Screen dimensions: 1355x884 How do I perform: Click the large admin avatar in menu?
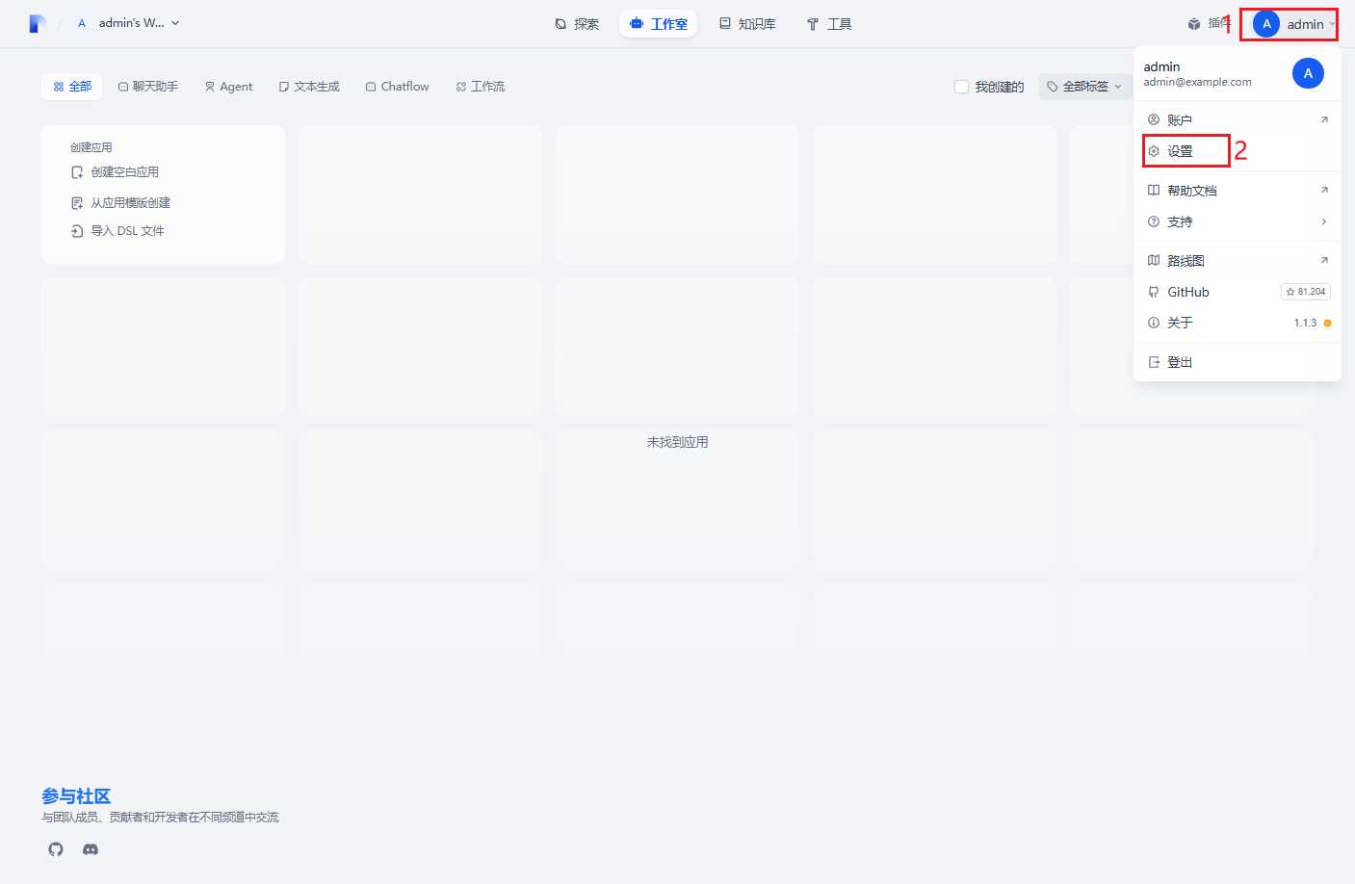point(1308,73)
